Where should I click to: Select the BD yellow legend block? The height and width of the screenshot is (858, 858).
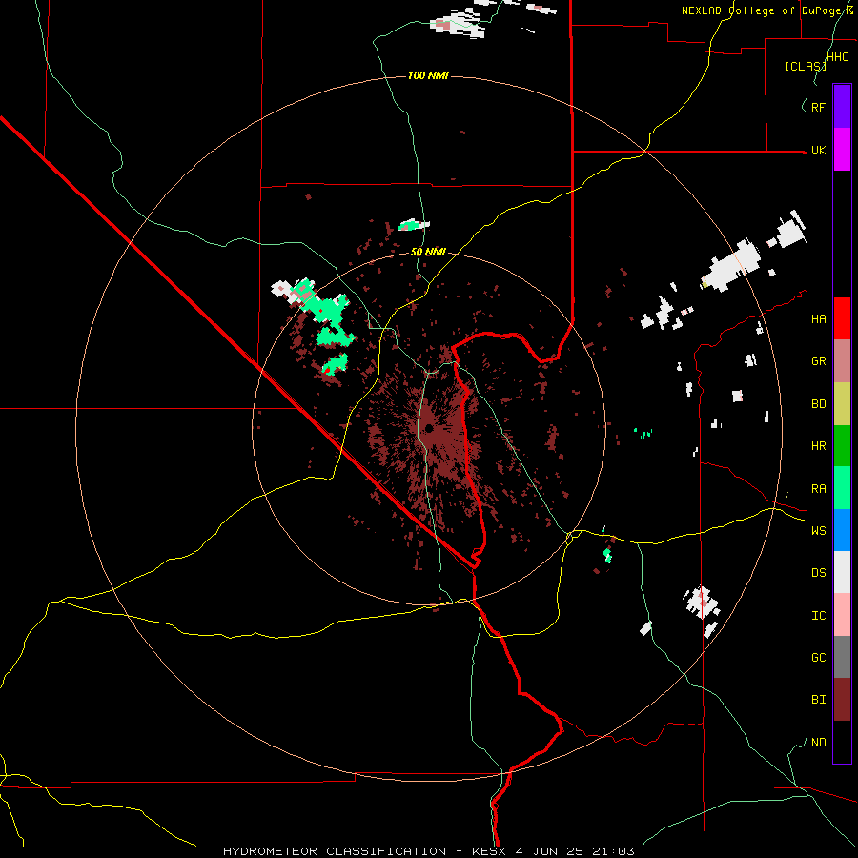[x=842, y=404]
